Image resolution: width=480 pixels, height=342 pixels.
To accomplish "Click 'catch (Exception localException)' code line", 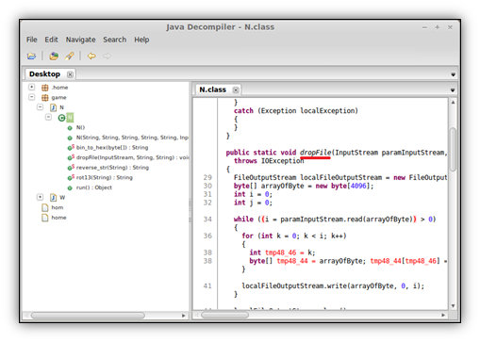I will (x=295, y=111).
